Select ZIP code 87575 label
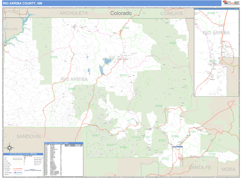 (x=123, y=75)
